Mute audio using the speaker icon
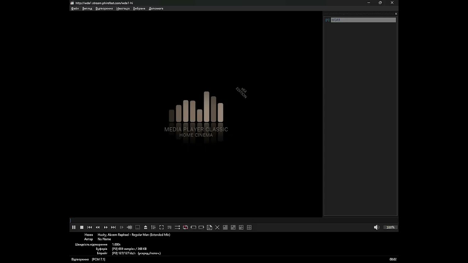468x263 pixels. tap(377, 227)
